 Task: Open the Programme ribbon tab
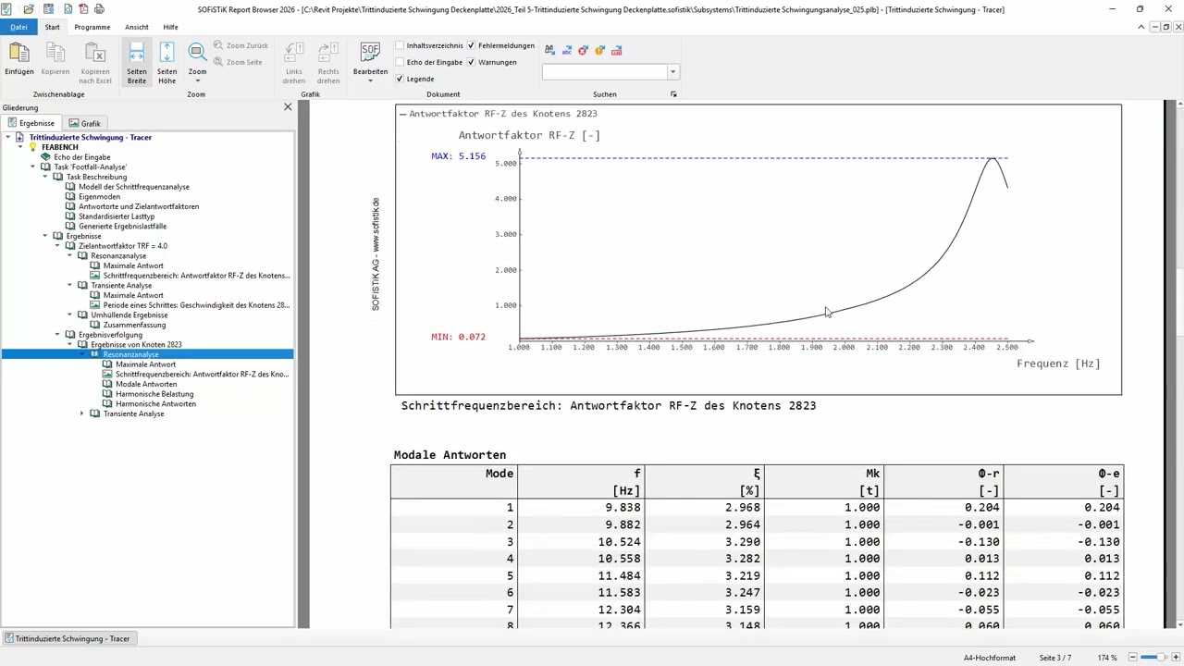click(x=92, y=27)
